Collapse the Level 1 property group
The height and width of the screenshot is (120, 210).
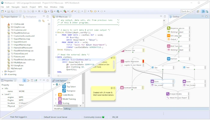click(2, 94)
